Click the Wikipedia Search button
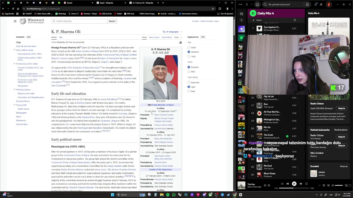The width and height of the screenshot is (353, 198). click(x=112, y=21)
